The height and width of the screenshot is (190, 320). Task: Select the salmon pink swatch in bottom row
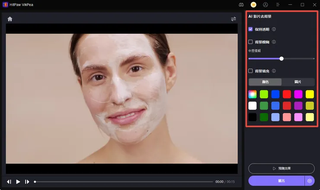click(287, 117)
